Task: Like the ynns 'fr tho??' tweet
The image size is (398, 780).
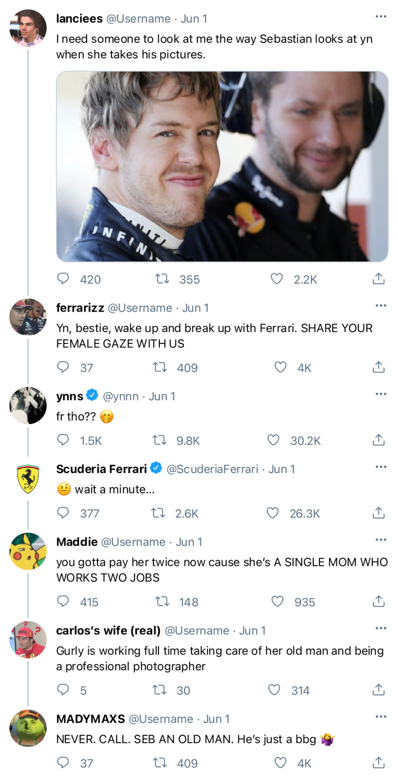Action: click(273, 440)
